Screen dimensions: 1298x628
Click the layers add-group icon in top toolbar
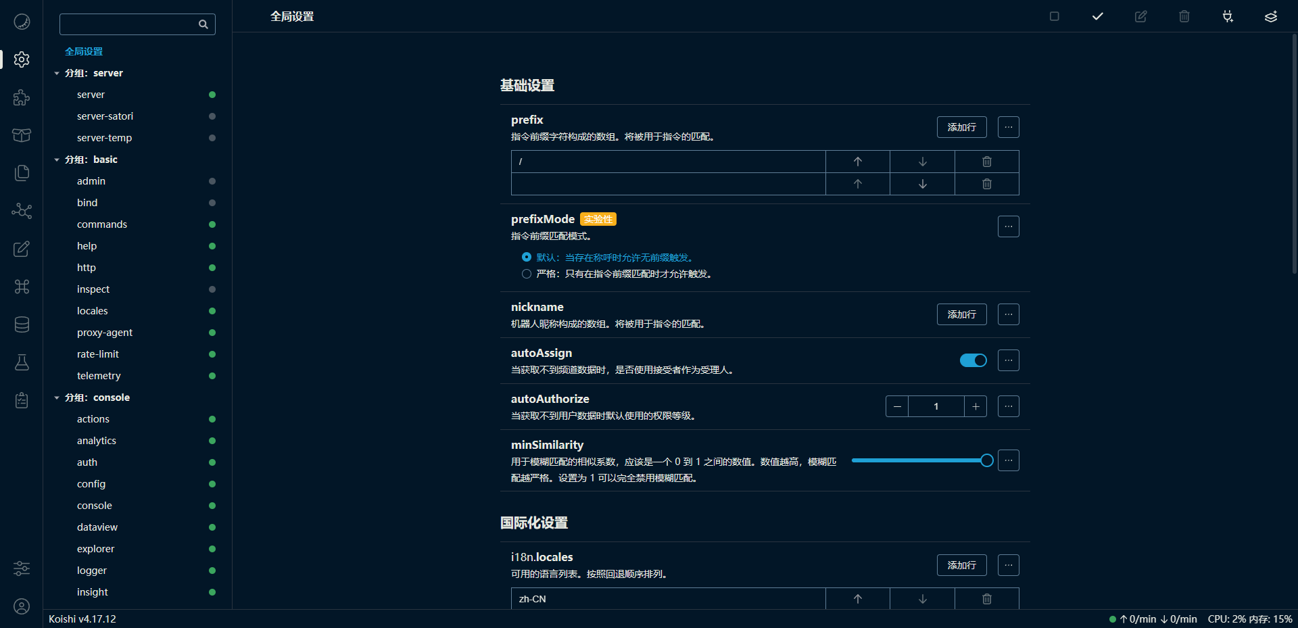pyautogui.click(x=1270, y=16)
